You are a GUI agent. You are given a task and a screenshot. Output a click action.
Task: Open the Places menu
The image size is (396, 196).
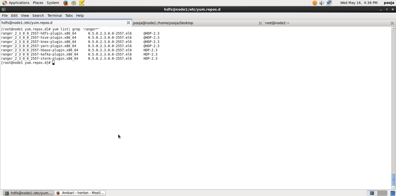pyautogui.click(x=38, y=3)
